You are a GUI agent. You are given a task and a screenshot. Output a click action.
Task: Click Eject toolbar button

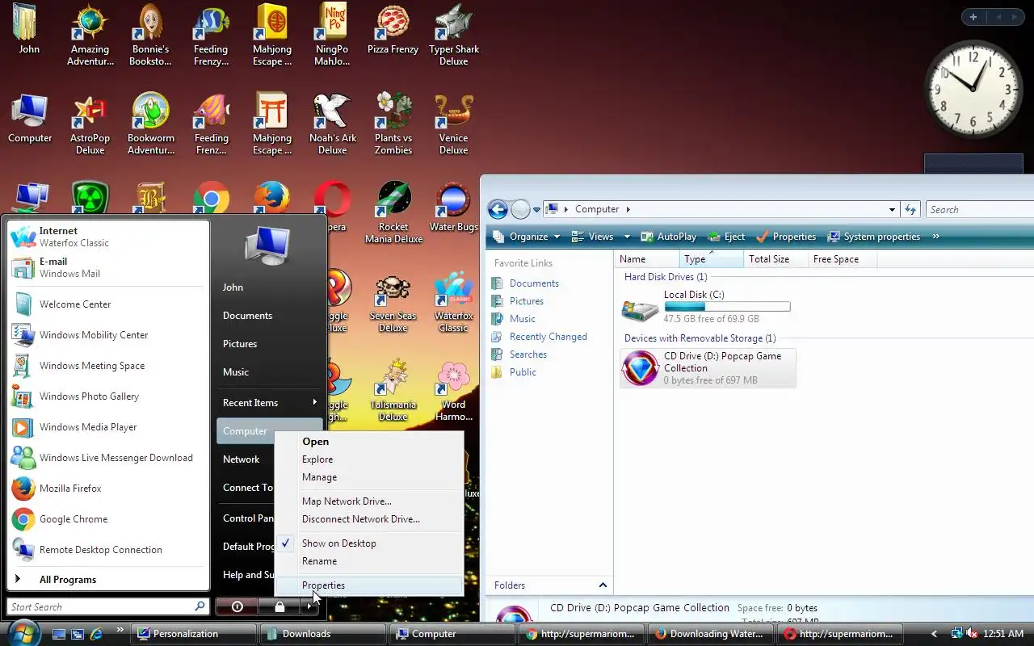[726, 237]
